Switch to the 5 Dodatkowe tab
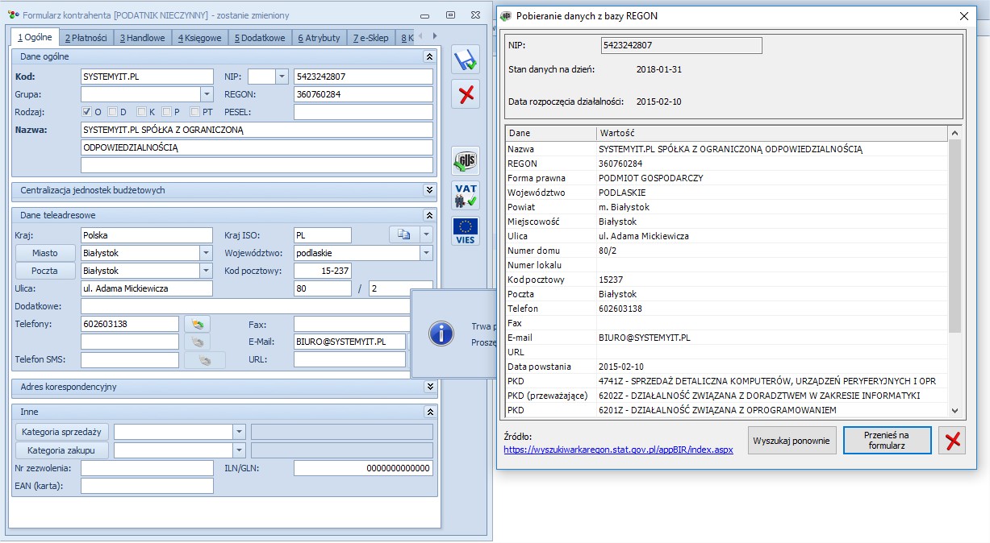The height and width of the screenshot is (543, 990). (x=260, y=38)
